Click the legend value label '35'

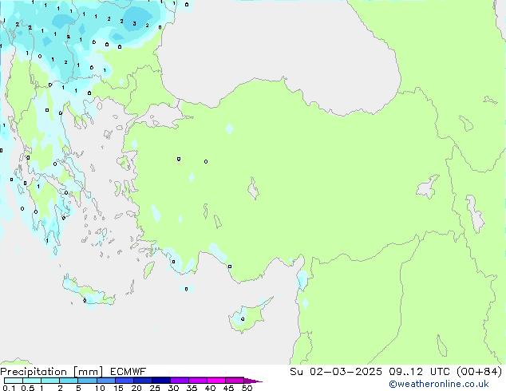pyautogui.click(x=192, y=388)
